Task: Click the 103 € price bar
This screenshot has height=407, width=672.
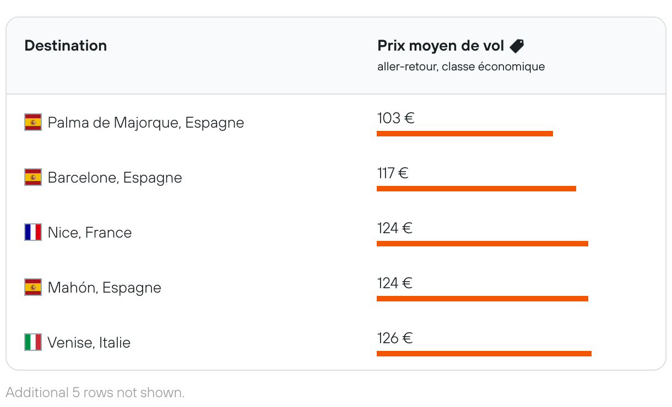Action: [464, 134]
